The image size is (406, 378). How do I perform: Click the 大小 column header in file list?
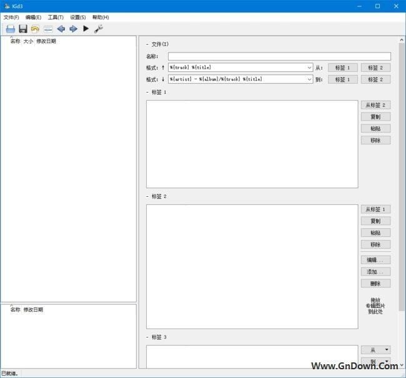pos(28,41)
